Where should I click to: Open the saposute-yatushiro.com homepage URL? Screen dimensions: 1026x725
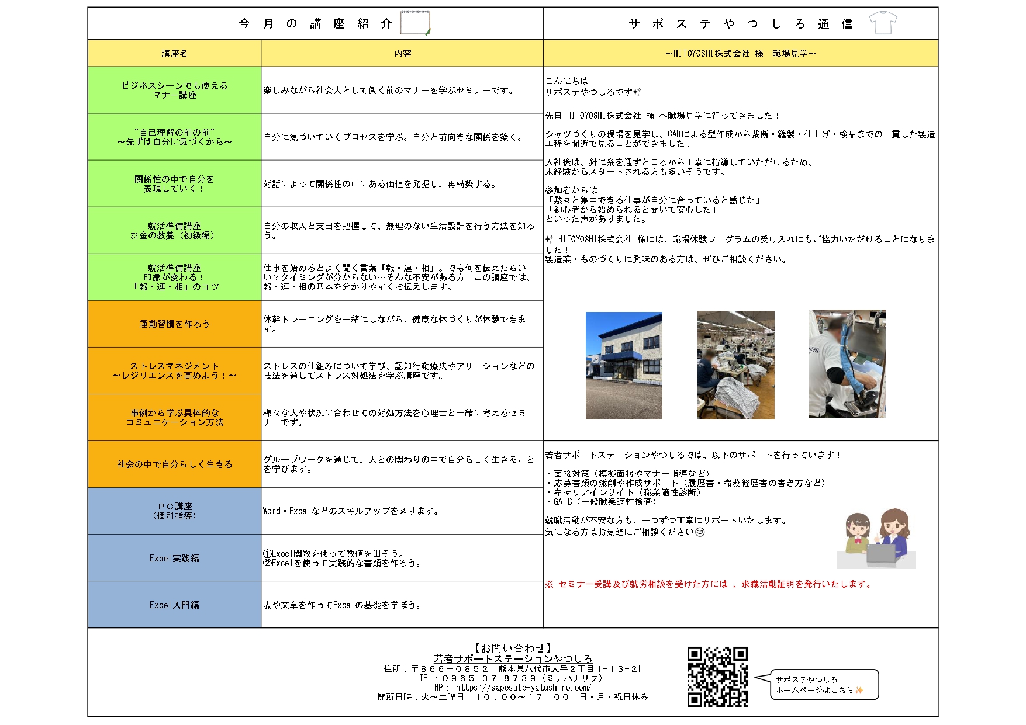pos(523,688)
